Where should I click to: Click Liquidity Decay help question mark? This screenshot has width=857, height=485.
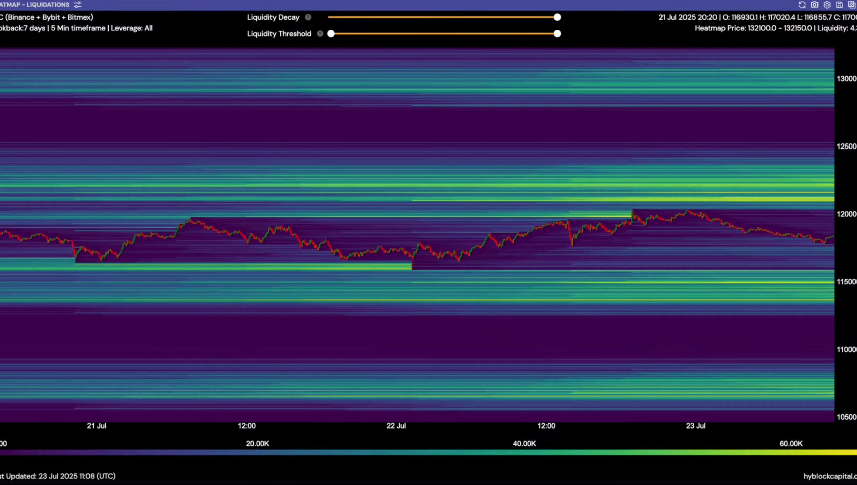pyautogui.click(x=308, y=17)
